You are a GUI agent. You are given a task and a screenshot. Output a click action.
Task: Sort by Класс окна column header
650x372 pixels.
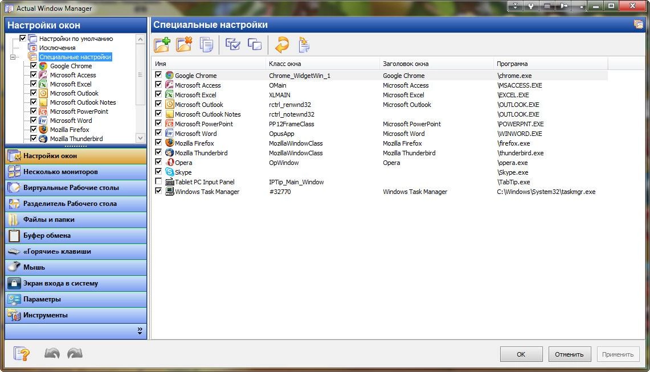click(322, 64)
